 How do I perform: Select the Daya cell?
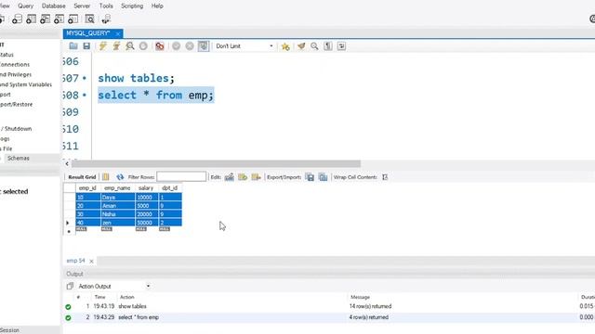118,198
